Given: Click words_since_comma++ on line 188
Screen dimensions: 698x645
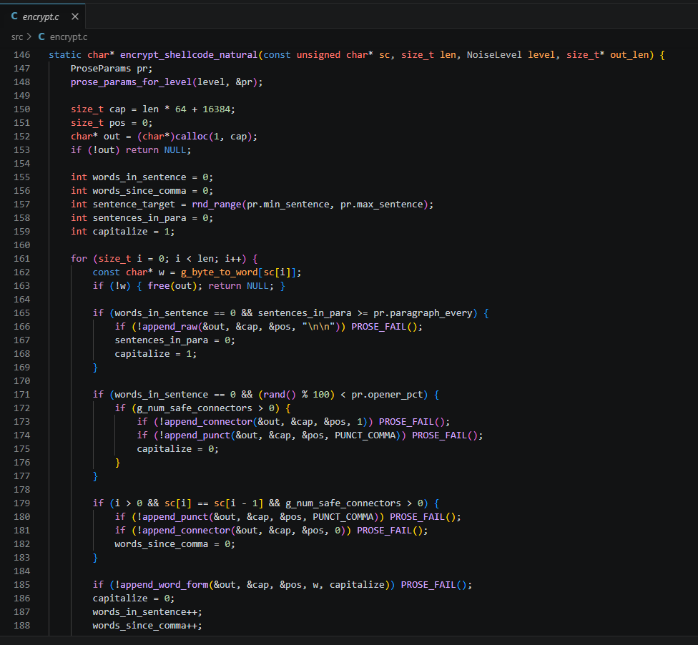Looking at the screenshot, I should pyautogui.click(x=145, y=626).
